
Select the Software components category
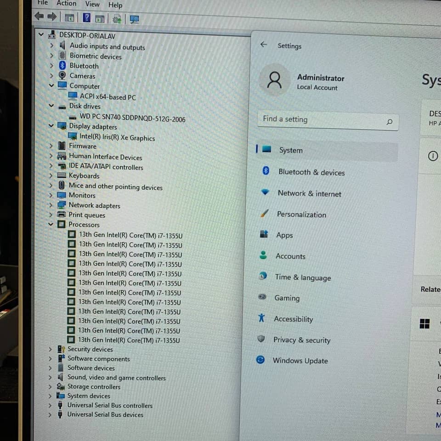pos(98,359)
